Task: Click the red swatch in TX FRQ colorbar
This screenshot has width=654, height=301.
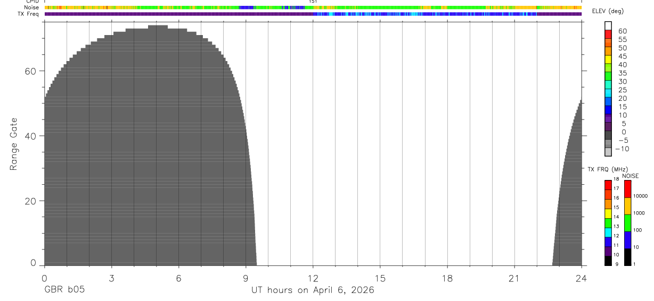Action: pyautogui.click(x=608, y=185)
